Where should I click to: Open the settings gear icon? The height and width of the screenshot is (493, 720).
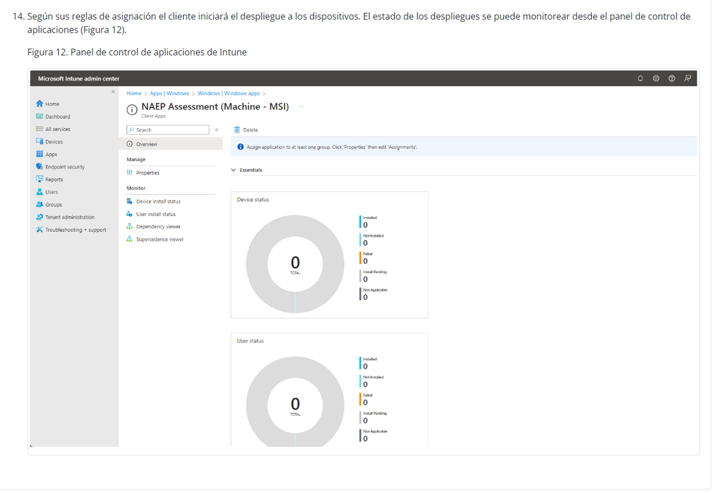tap(656, 78)
